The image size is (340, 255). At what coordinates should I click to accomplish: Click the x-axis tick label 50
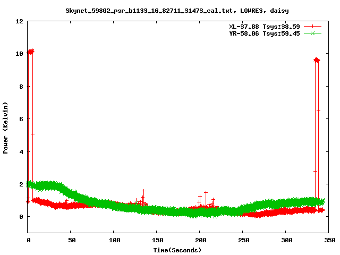click(72, 240)
